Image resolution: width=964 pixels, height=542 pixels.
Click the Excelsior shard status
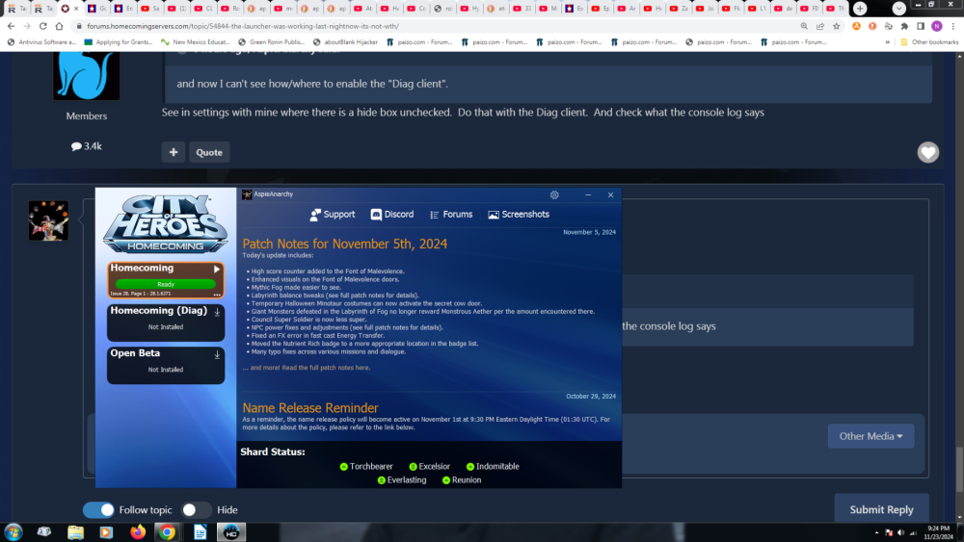(429, 467)
